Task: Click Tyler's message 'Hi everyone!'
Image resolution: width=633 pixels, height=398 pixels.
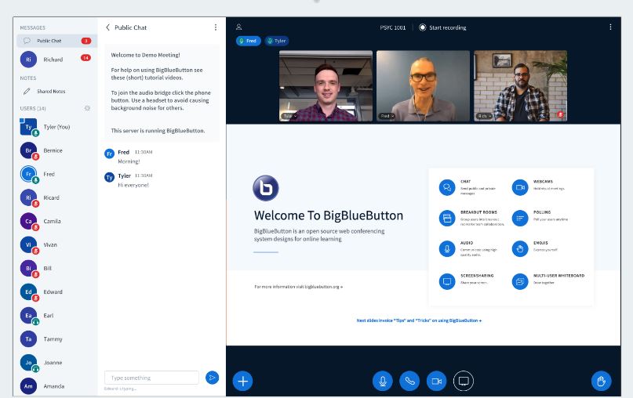Action: [133, 185]
